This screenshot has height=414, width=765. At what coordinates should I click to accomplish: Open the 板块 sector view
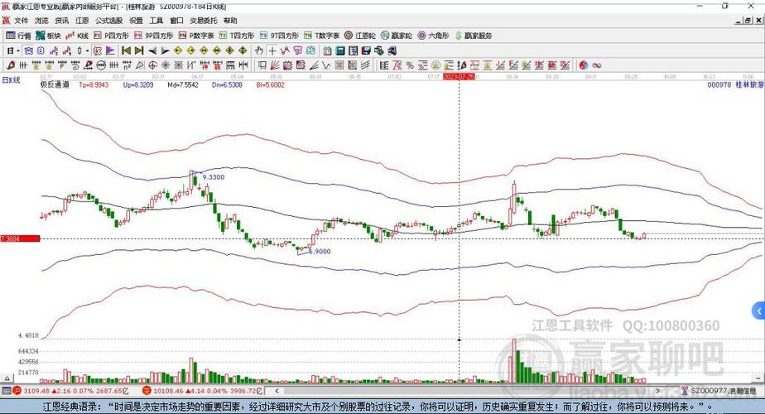[48, 36]
